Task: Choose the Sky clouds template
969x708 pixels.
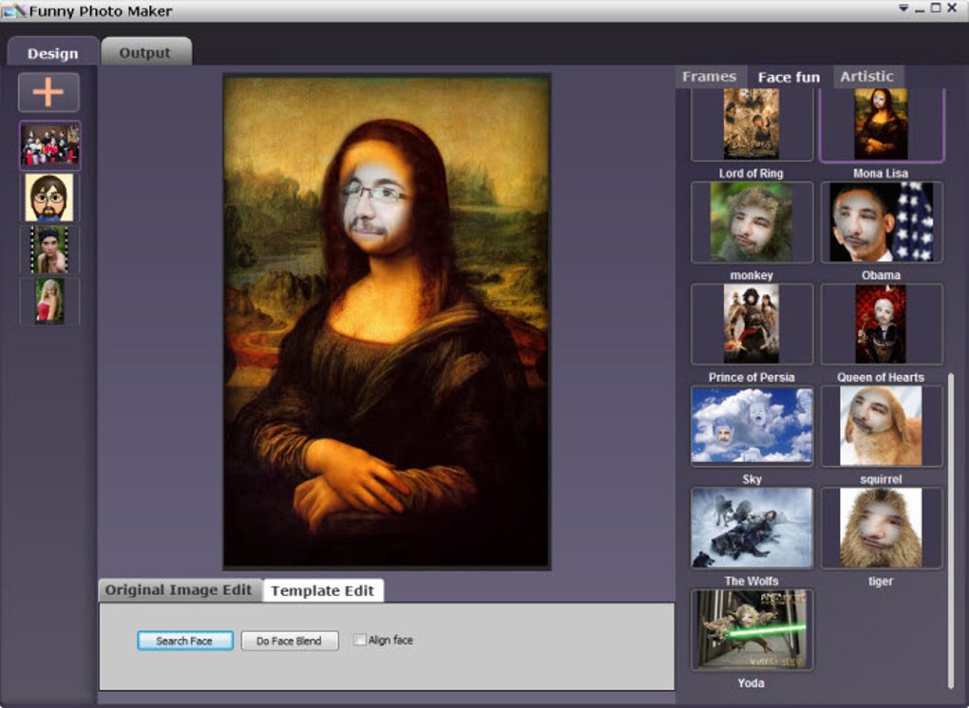Action: click(x=751, y=426)
